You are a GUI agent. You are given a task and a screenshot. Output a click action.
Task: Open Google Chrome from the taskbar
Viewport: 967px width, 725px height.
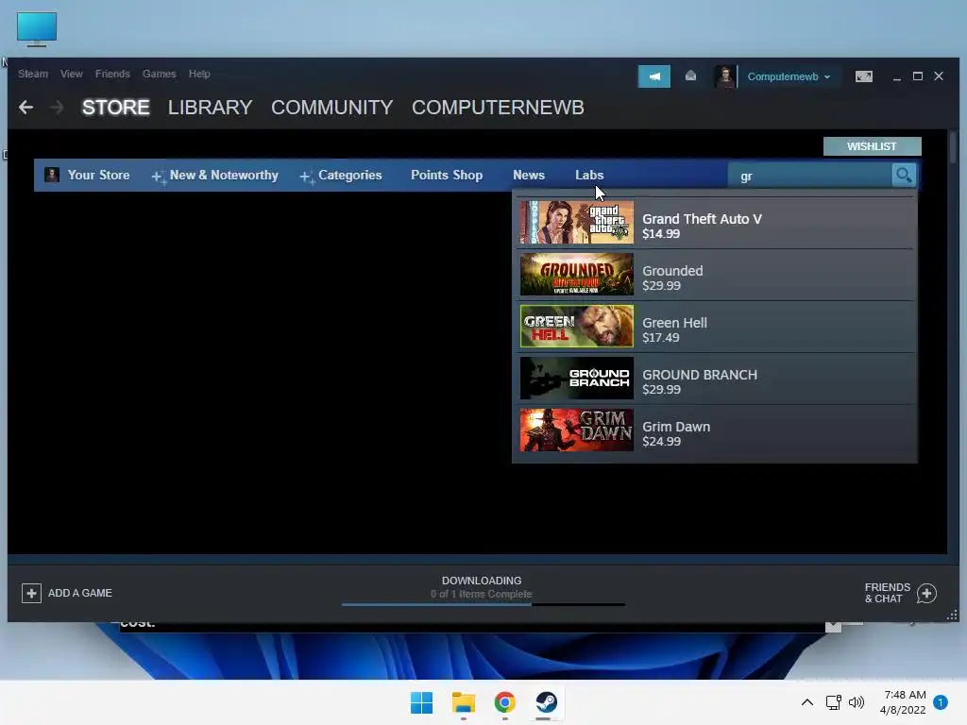click(504, 702)
